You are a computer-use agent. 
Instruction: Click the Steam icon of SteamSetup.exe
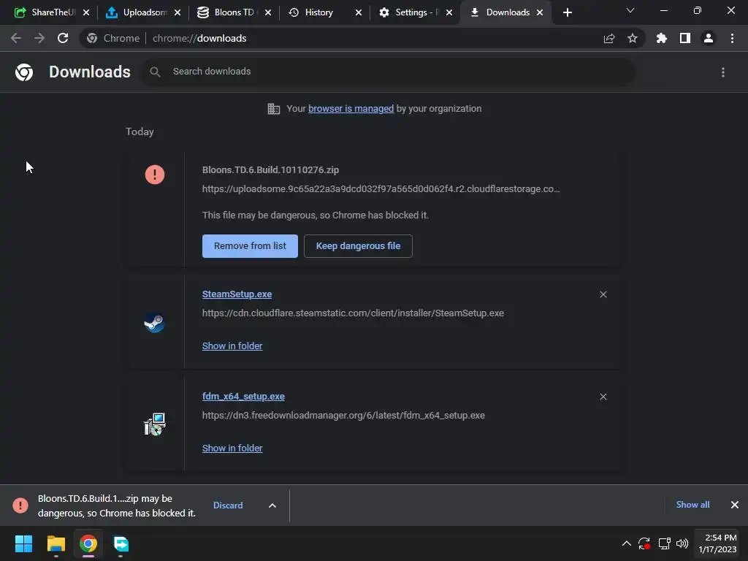point(155,323)
